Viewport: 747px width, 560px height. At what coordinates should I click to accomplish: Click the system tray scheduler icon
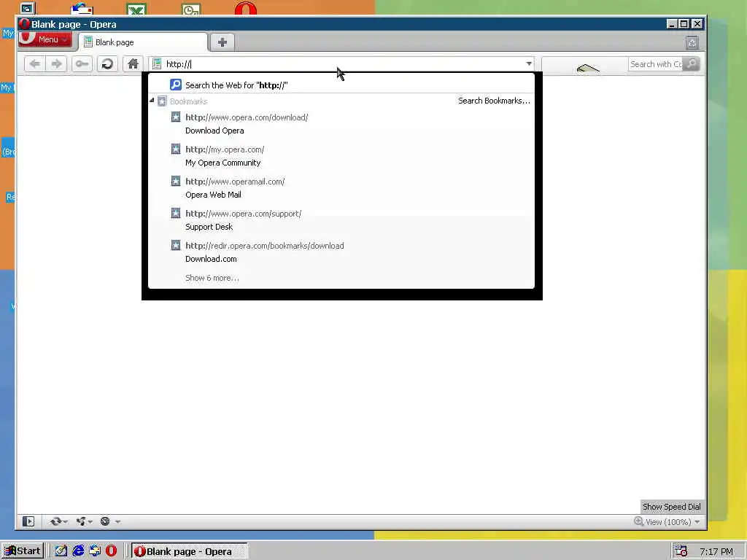click(681, 551)
